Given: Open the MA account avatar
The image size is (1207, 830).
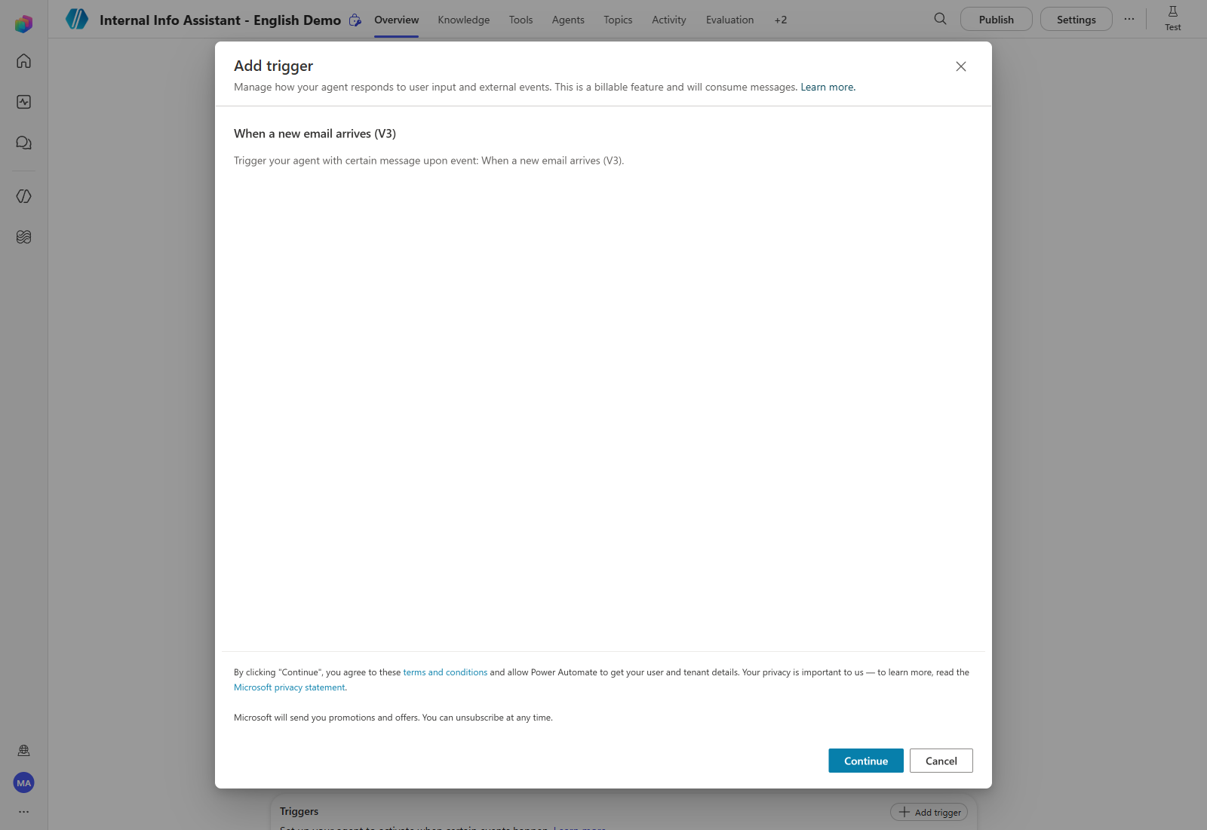Looking at the screenshot, I should point(23,782).
